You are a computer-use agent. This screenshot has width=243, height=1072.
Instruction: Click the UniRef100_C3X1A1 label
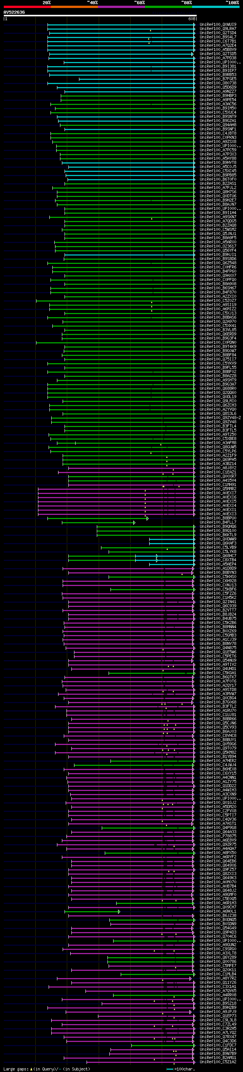pyautogui.click(x=218, y=987)
